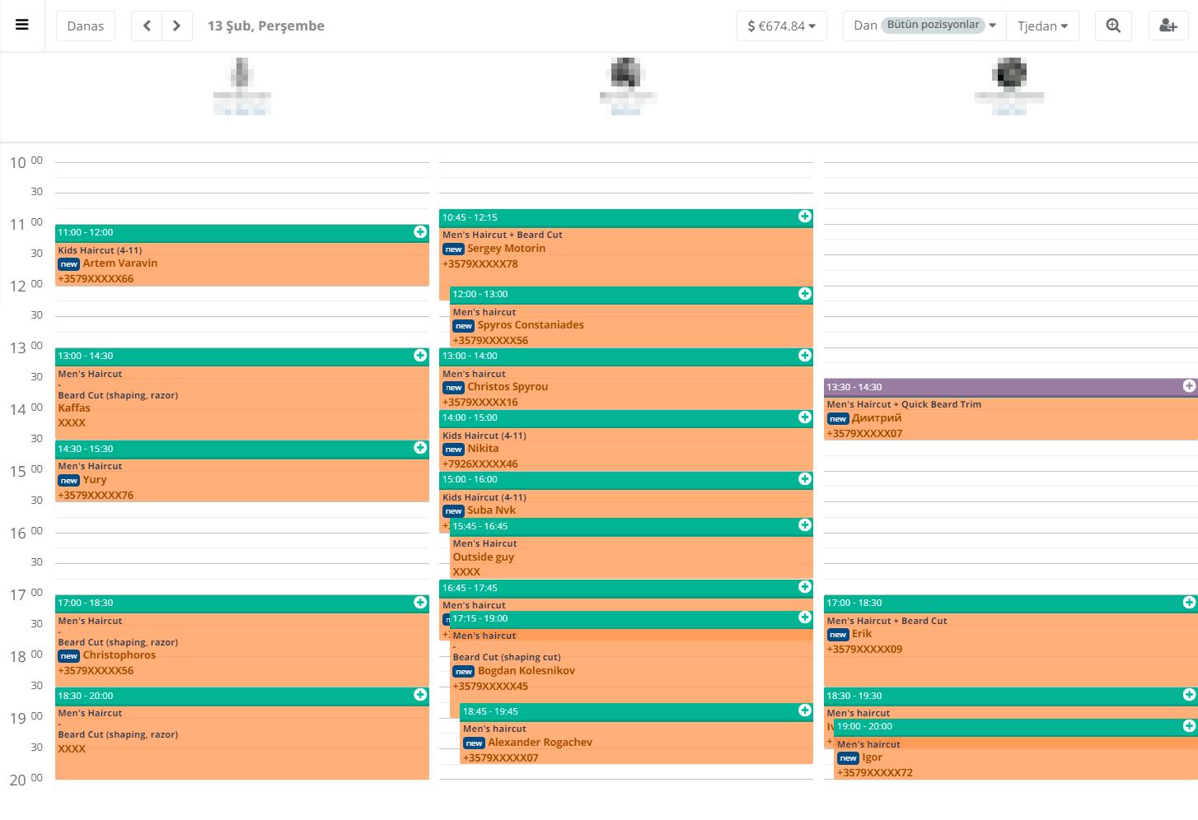
Task: Click plus on Erik's 17:00 - 18:30 appointment
Action: coord(1189,603)
